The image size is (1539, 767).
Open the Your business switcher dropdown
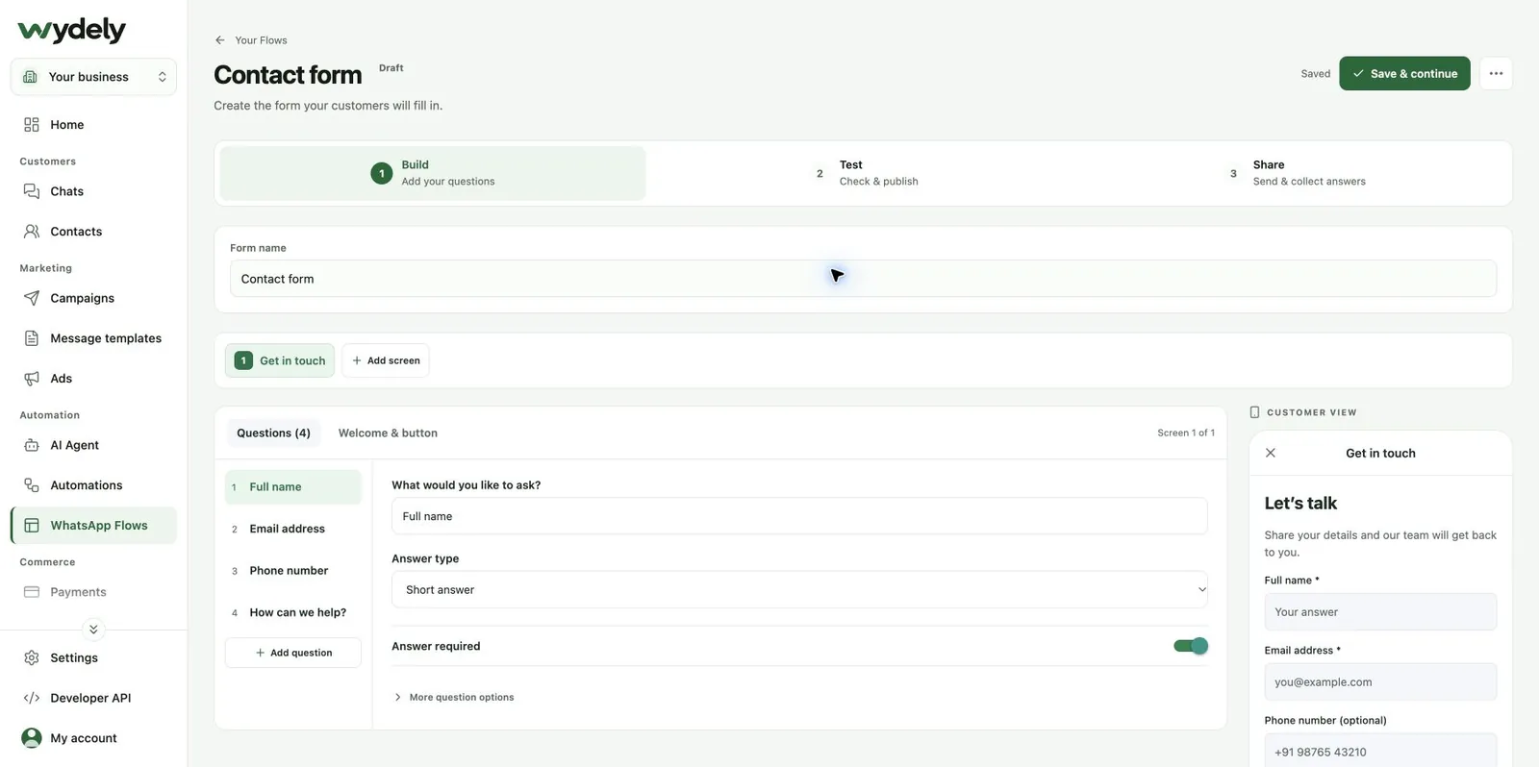(93, 77)
